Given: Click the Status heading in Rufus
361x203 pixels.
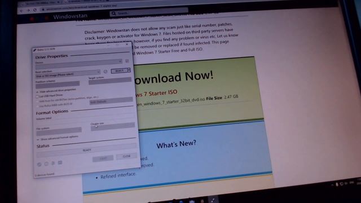Looking at the screenshot, I should click(43, 146).
